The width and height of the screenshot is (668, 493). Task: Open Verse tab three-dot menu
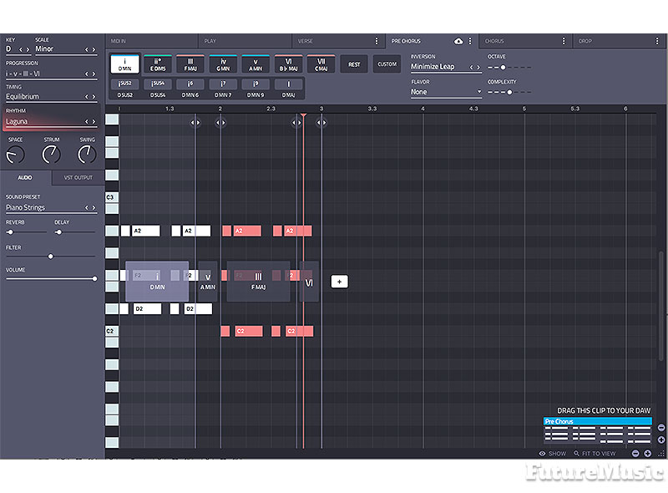377,41
